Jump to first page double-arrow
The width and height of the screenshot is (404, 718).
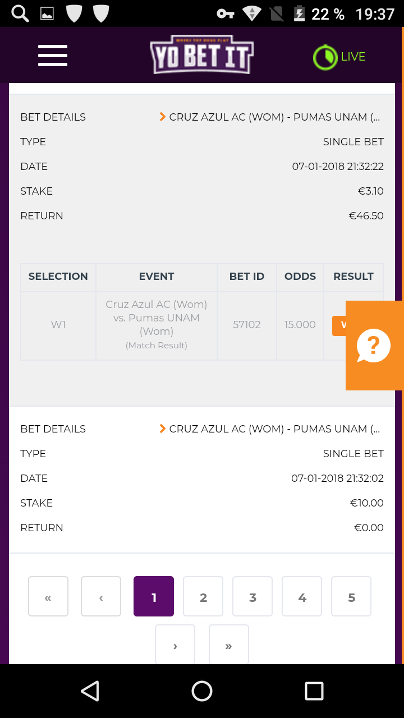48,596
